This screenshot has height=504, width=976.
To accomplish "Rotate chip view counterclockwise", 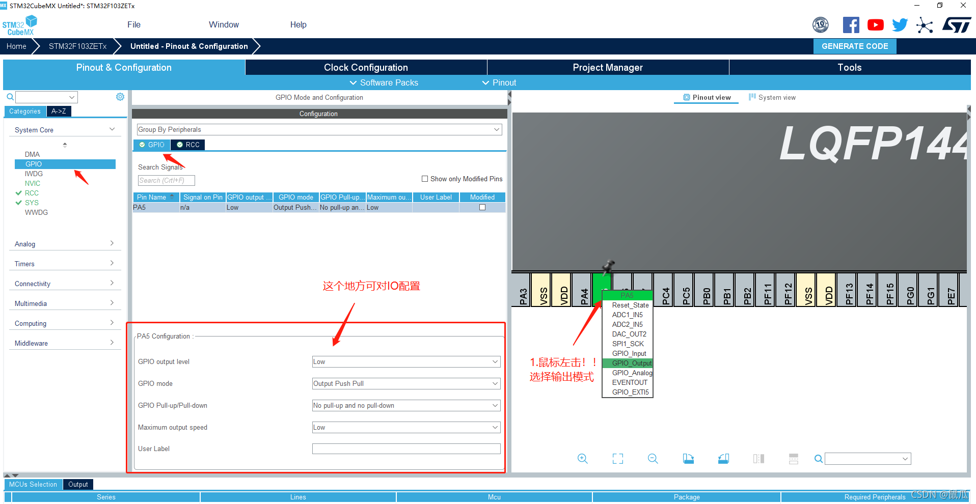I will click(x=723, y=459).
